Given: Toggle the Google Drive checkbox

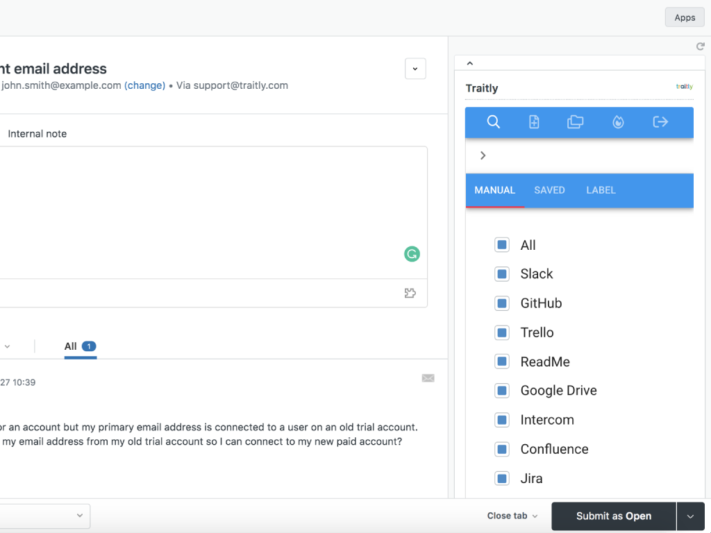Looking at the screenshot, I should coord(502,391).
